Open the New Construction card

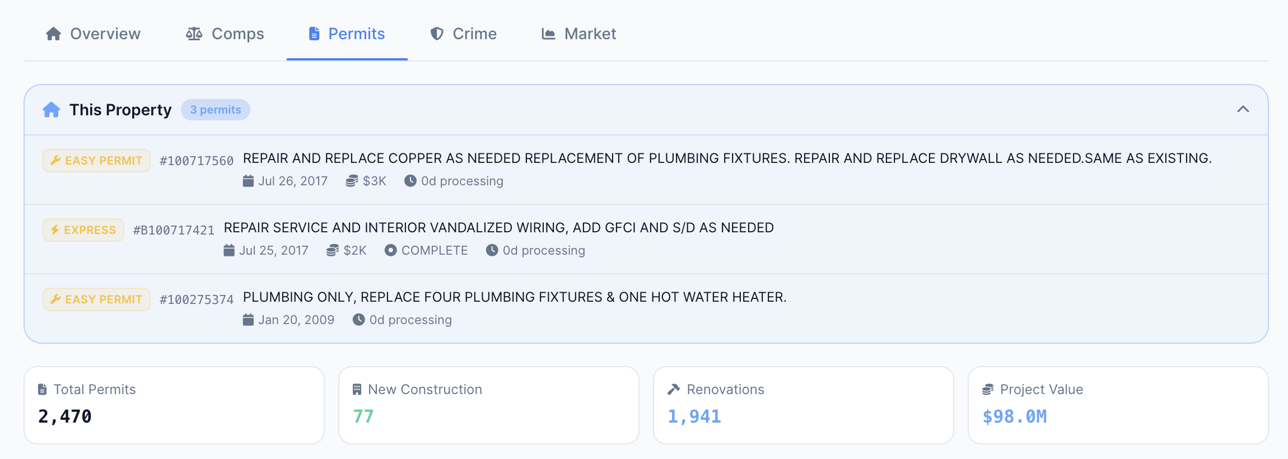click(489, 405)
